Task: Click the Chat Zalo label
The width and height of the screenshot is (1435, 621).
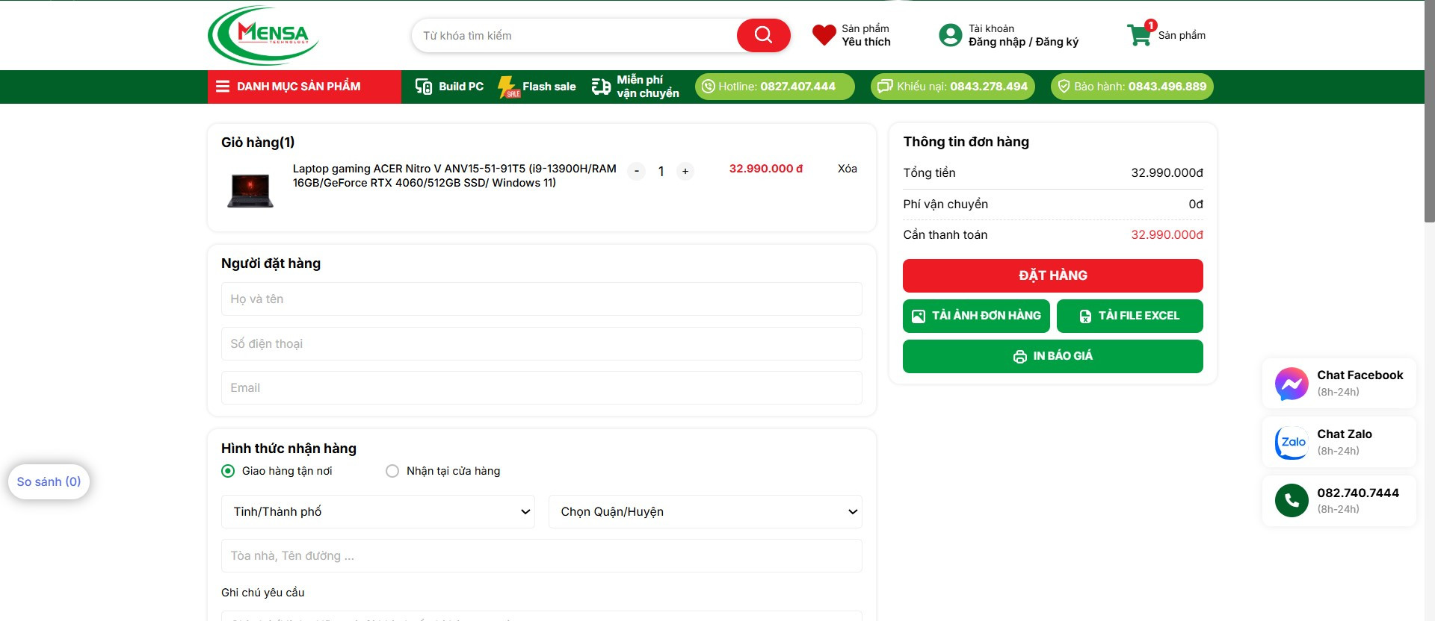Action: click(1345, 434)
